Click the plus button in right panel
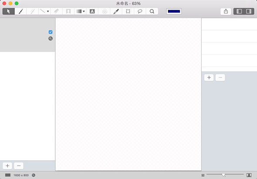 (209, 78)
